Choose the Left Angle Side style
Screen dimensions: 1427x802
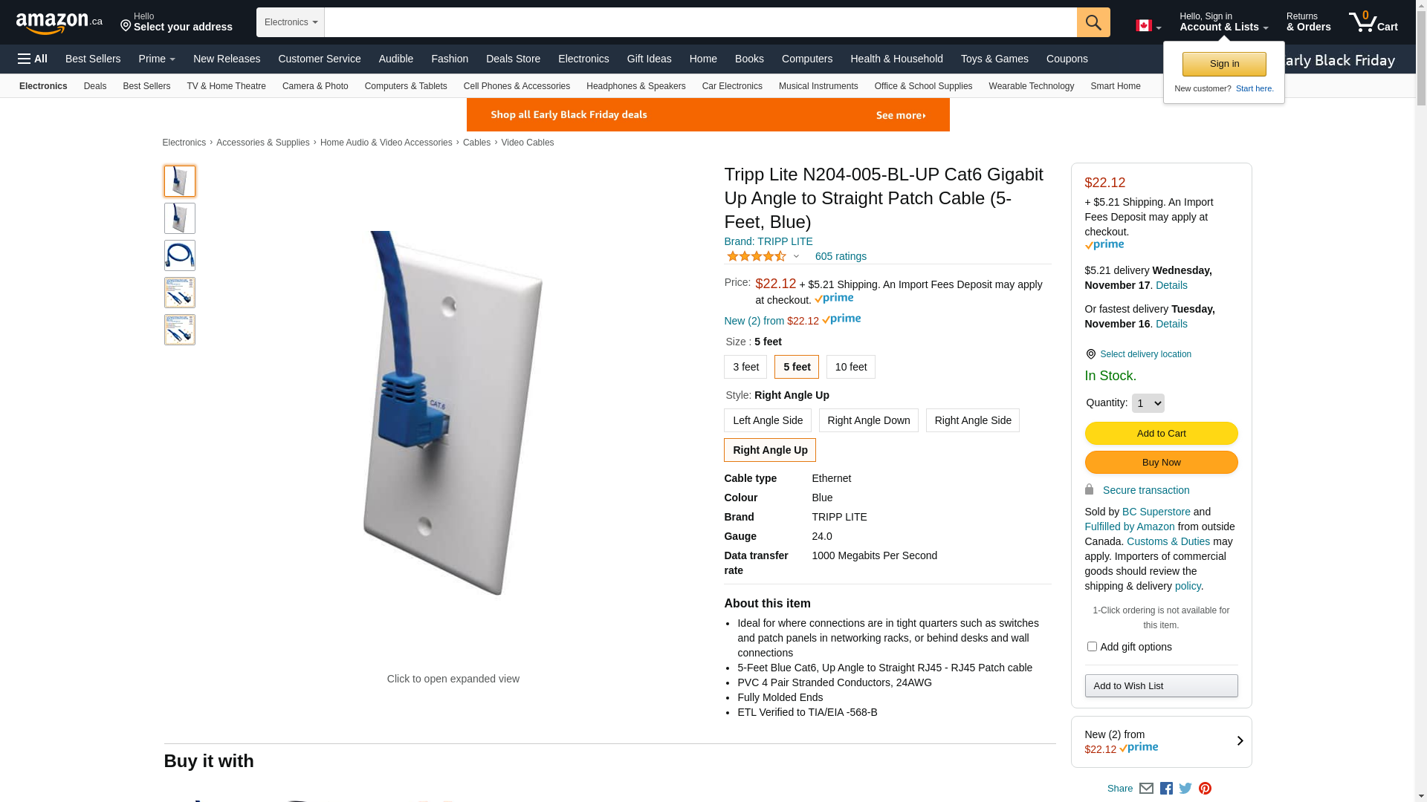click(767, 420)
